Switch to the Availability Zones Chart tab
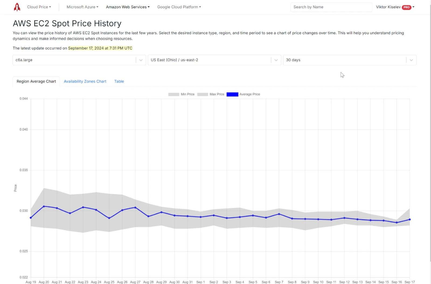 tap(85, 81)
